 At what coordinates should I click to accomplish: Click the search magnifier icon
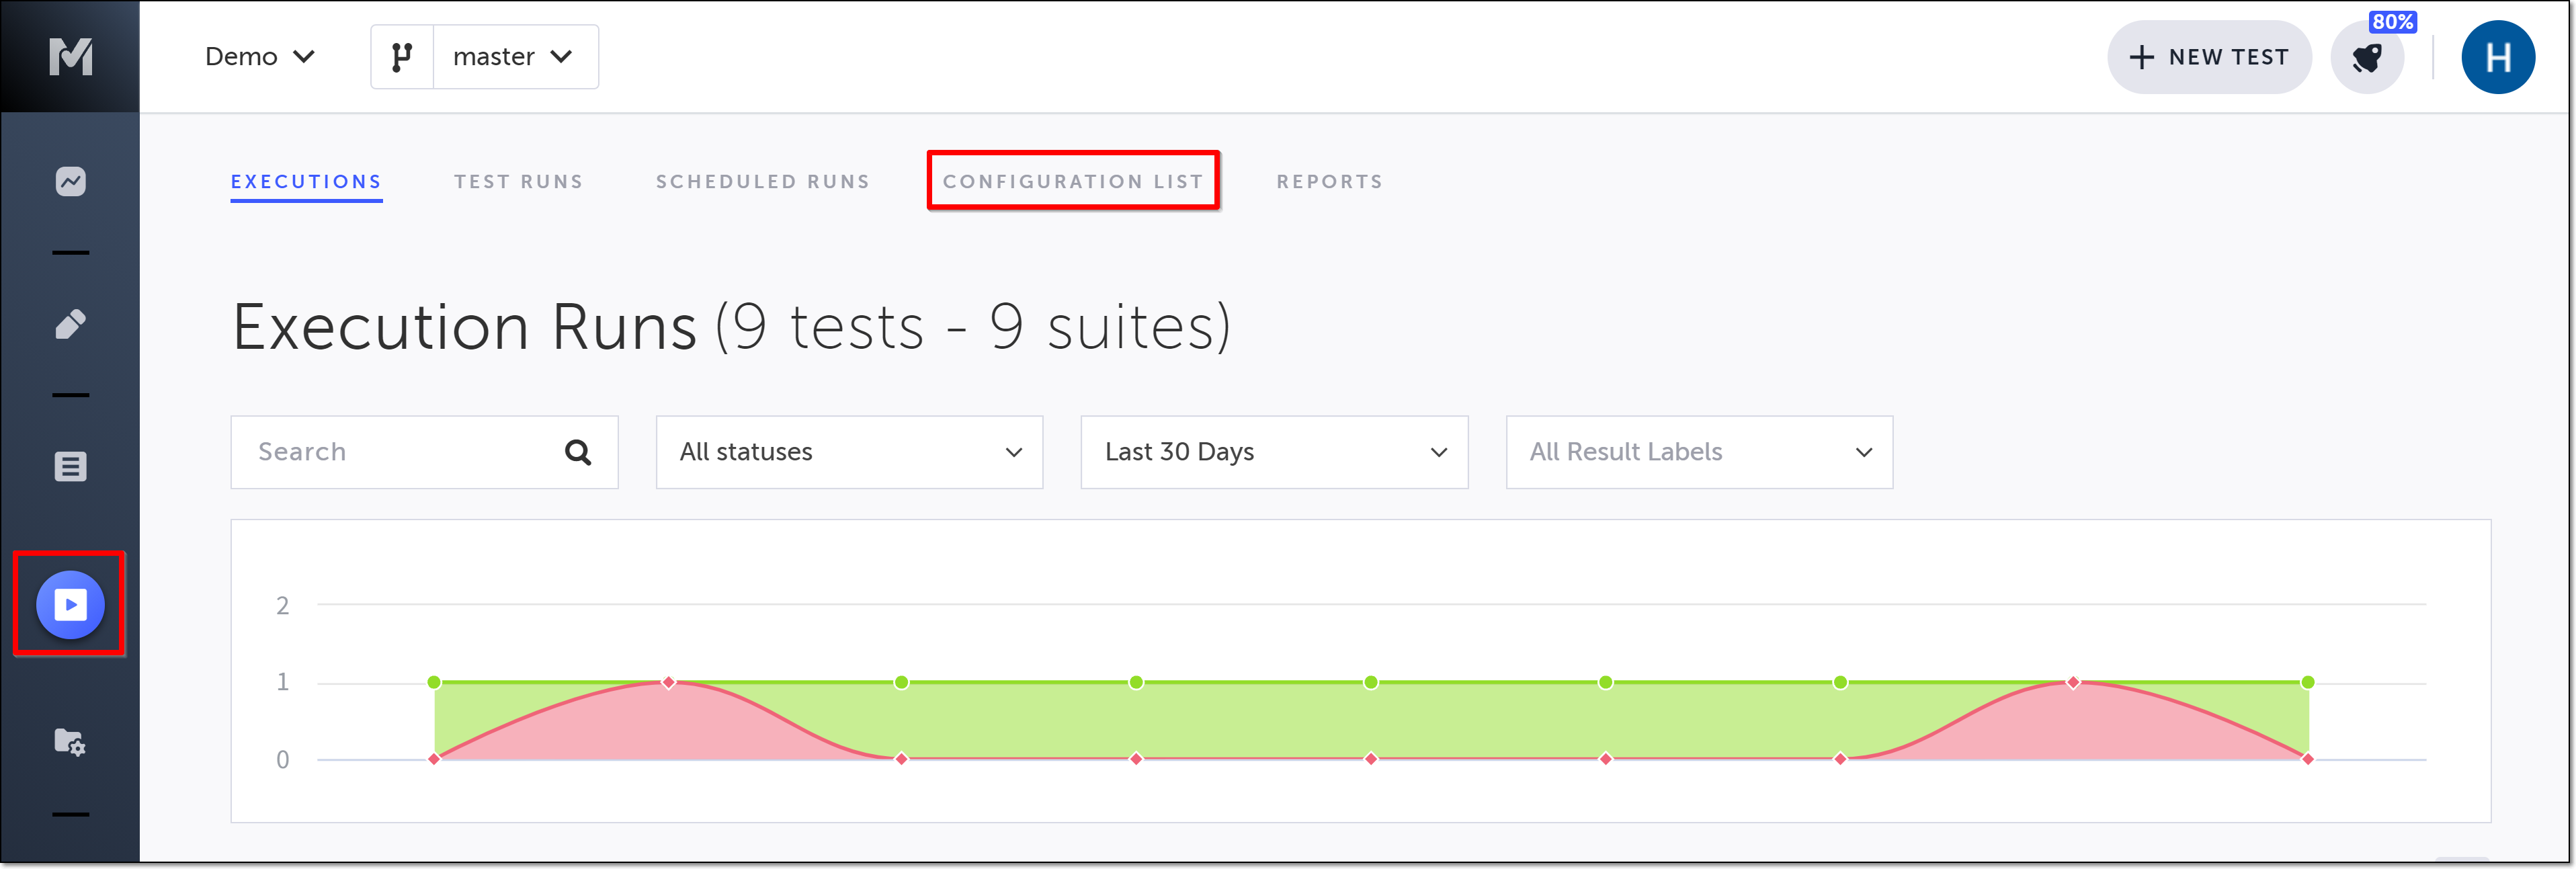click(577, 452)
